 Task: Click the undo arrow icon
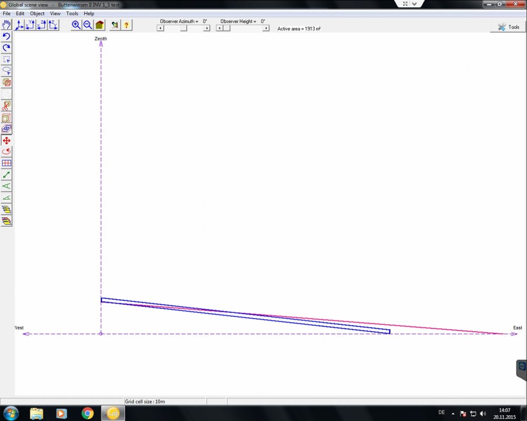pyautogui.click(x=6, y=36)
